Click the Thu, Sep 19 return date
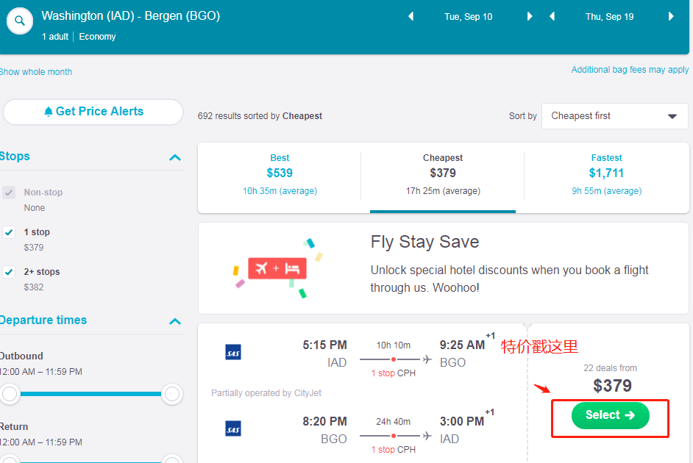Image resolution: width=693 pixels, height=463 pixels. [609, 17]
